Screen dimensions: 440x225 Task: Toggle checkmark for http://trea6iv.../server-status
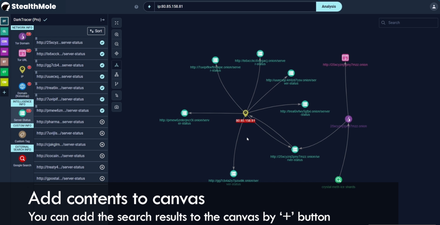102,88
